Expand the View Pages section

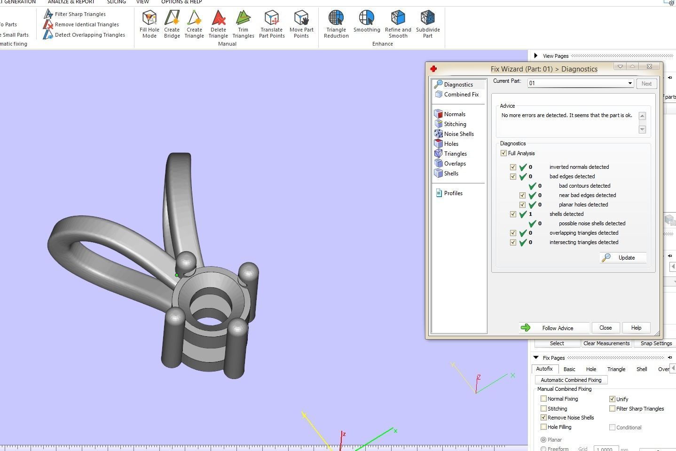(x=536, y=56)
